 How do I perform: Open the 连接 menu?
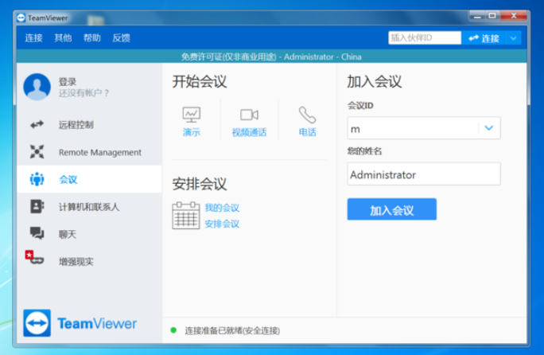pyautogui.click(x=33, y=37)
